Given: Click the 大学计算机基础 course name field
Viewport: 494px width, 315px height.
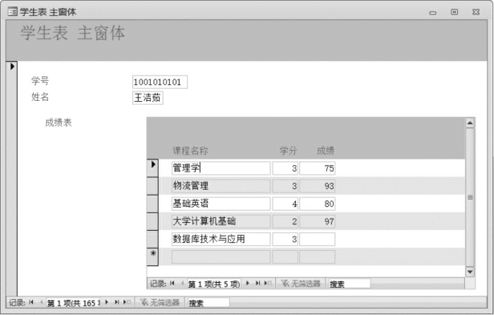Looking at the screenshot, I should point(221,221).
